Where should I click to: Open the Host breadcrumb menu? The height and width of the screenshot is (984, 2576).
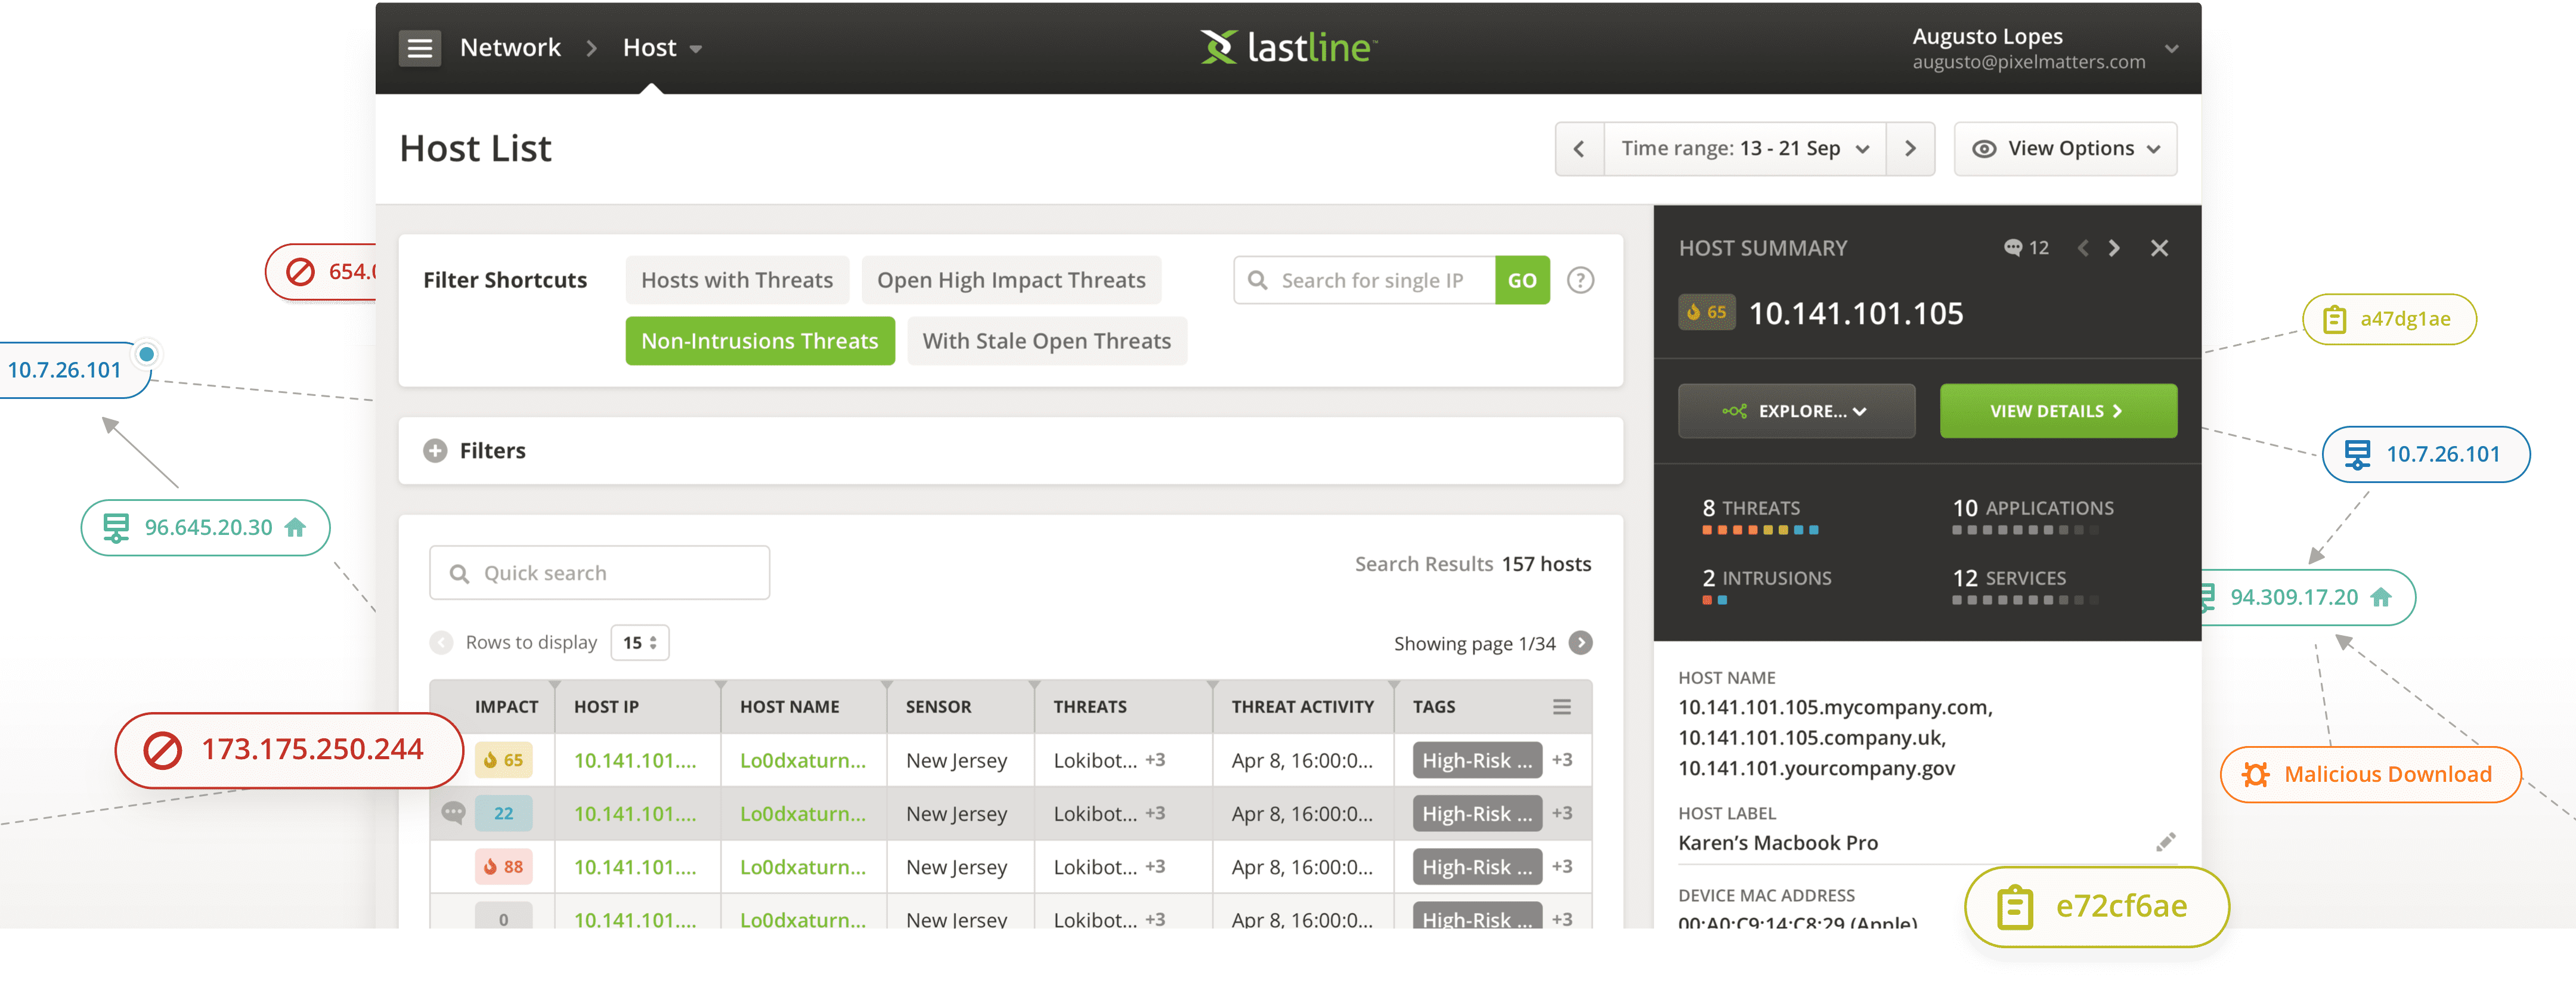click(x=661, y=47)
